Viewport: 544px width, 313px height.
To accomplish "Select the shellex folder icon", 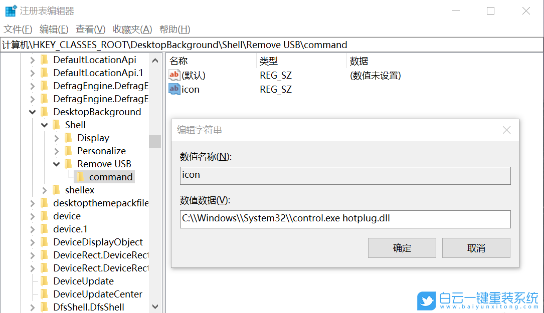I will 57,190.
